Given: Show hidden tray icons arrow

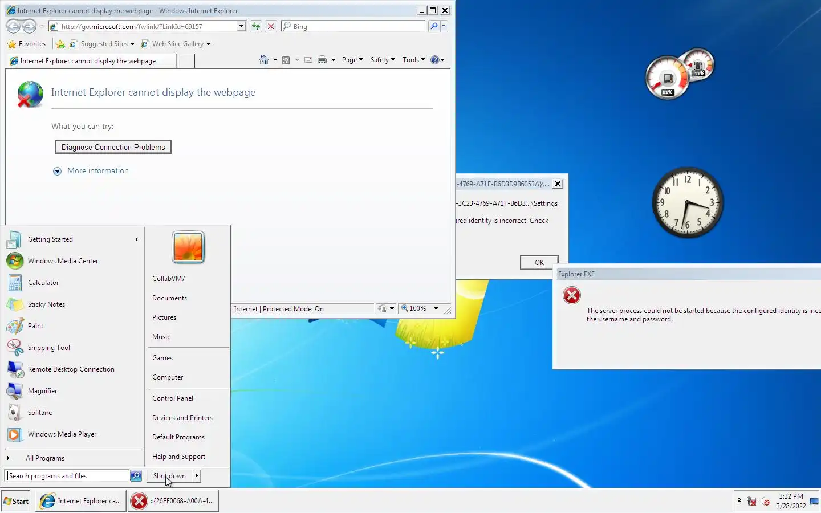Looking at the screenshot, I should (739, 500).
